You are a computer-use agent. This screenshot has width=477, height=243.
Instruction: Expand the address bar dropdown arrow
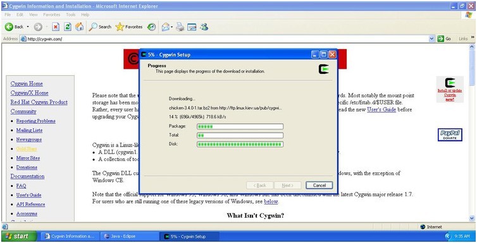pyautogui.click(x=431, y=39)
